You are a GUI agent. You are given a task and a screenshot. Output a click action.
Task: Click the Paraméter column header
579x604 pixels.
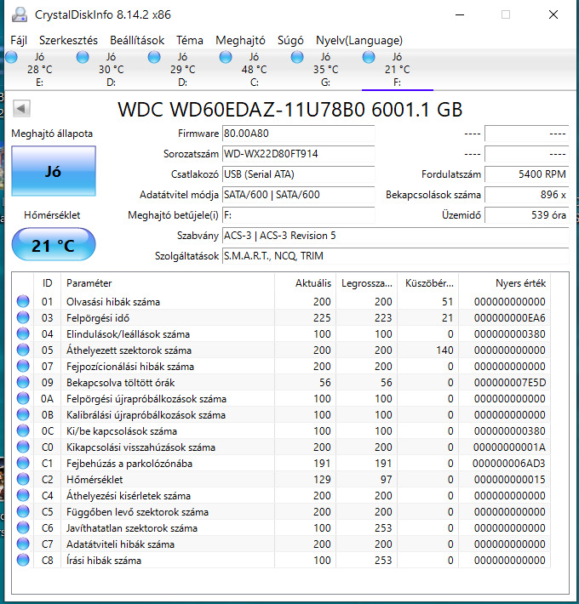coord(167,283)
